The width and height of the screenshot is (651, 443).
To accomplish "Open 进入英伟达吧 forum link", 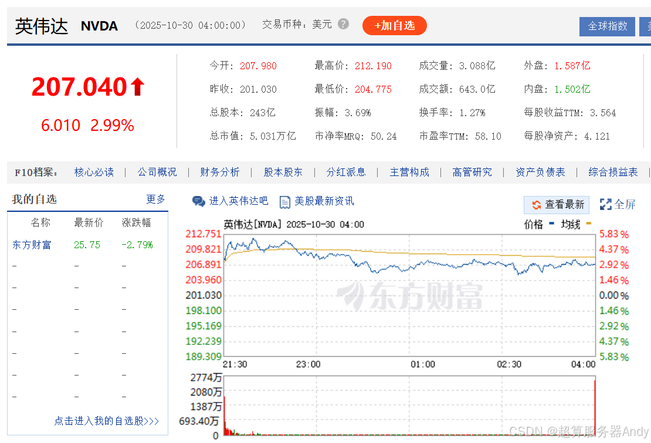I will click(x=238, y=201).
